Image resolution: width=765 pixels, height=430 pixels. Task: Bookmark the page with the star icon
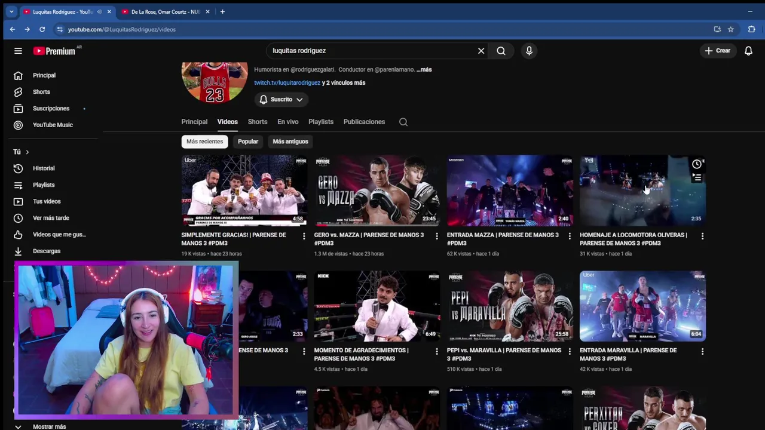pyautogui.click(x=730, y=29)
